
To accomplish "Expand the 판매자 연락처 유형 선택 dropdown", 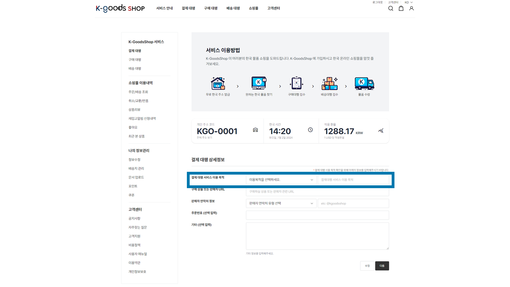I will click(x=281, y=203).
